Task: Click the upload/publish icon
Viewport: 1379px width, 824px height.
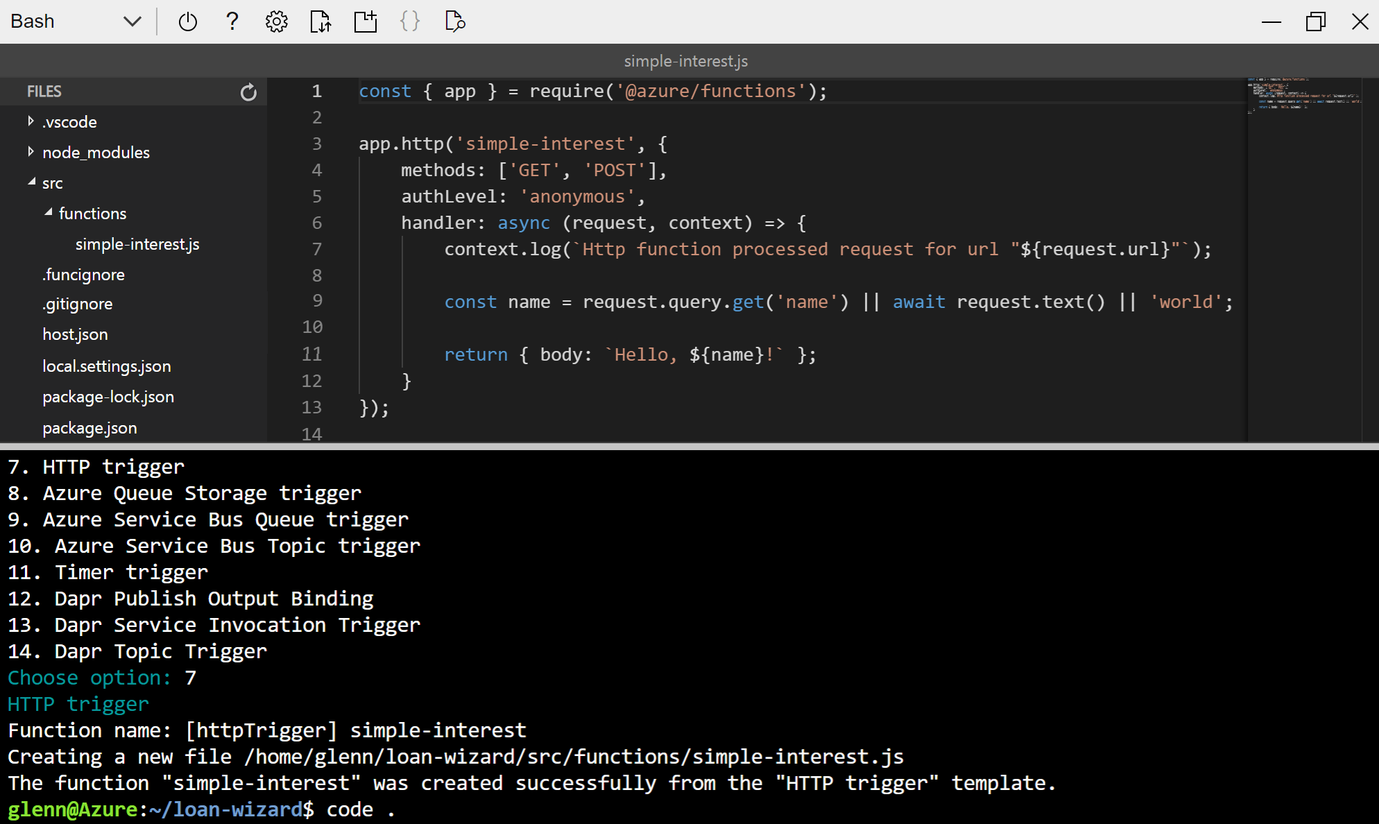Action: click(x=320, y=22)
